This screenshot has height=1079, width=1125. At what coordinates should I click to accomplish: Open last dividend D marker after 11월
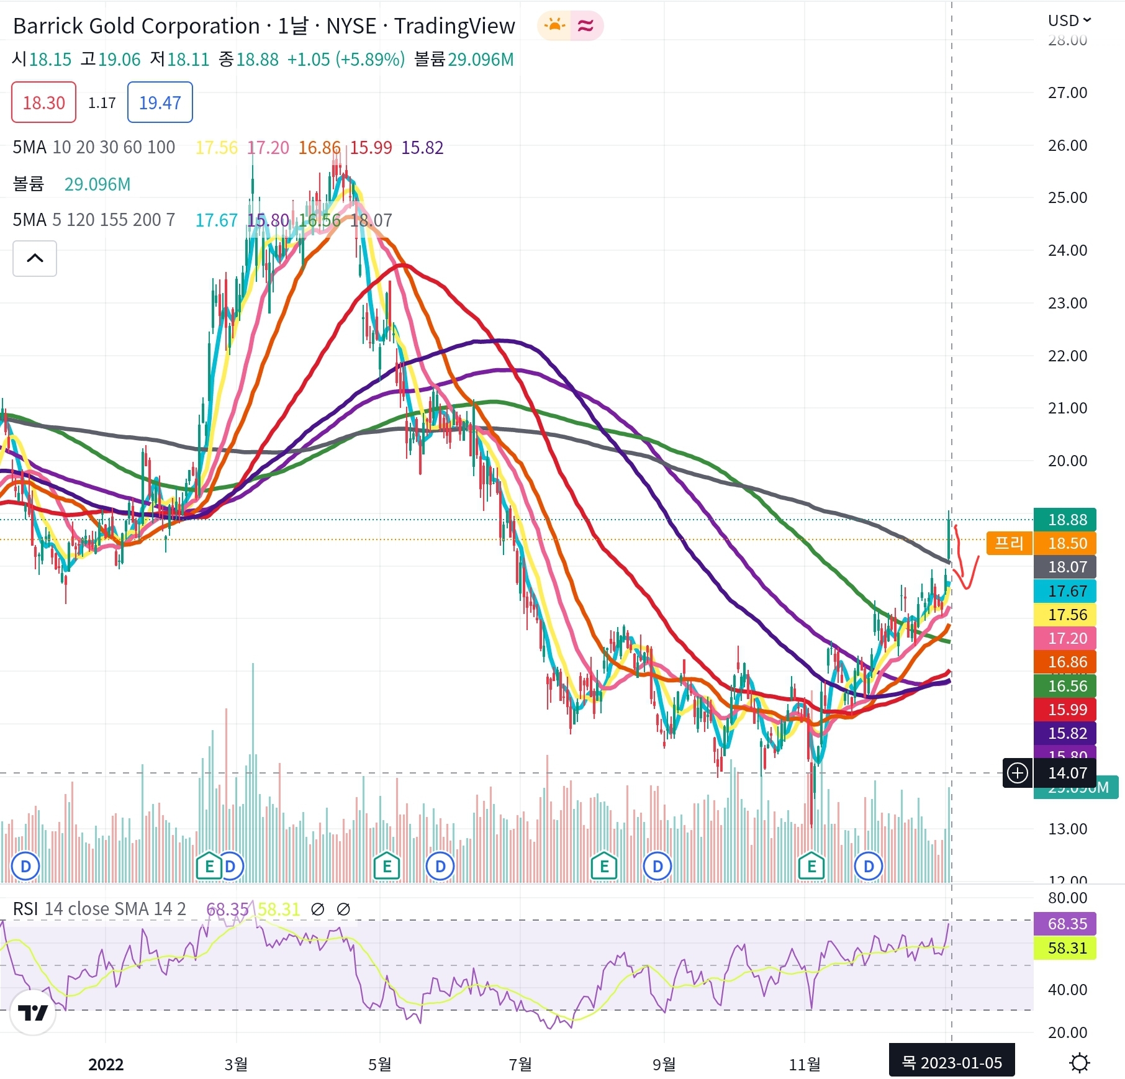click(x=869, y=866)
